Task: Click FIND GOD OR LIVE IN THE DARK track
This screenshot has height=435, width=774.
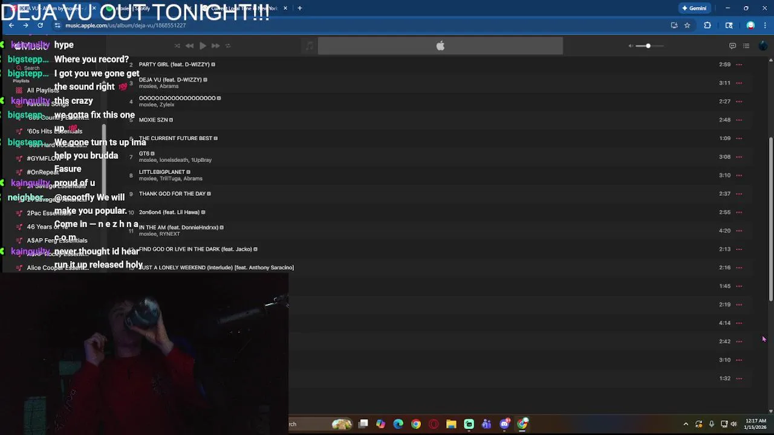Action: pyautogui.click(x=195, y=249)
